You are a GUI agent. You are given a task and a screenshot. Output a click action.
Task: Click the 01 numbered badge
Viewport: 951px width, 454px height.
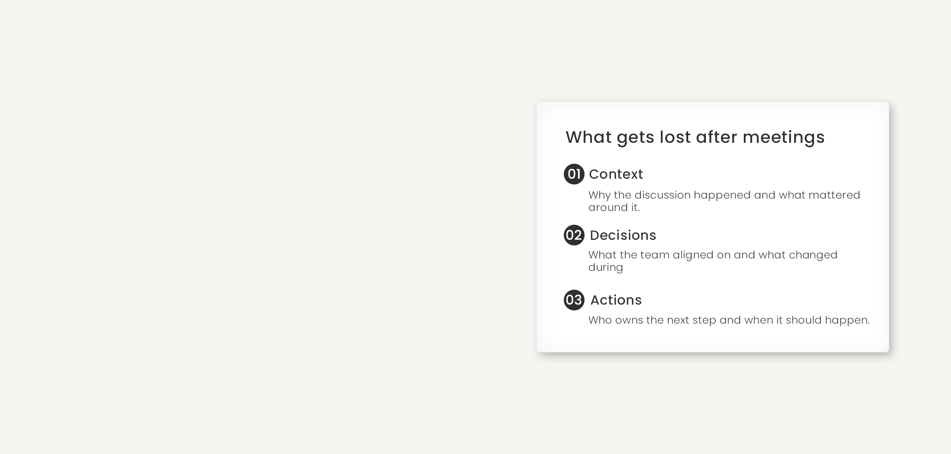[574, 174]
